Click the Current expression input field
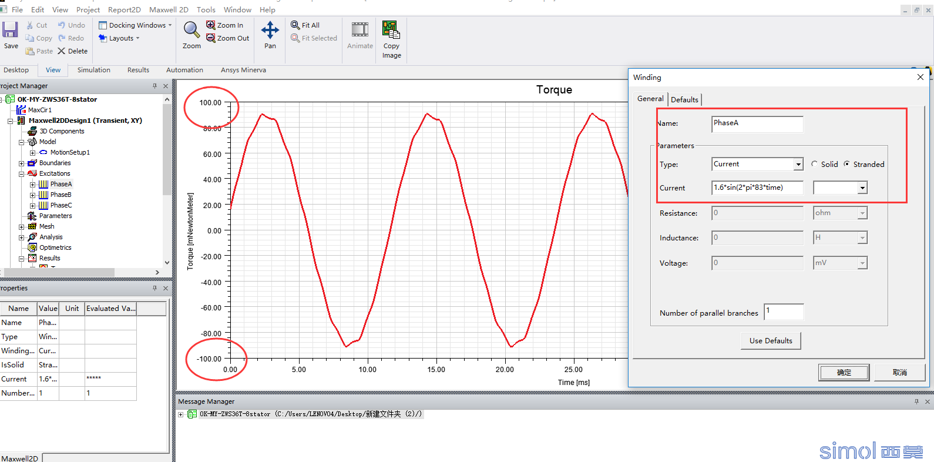 pyautogui.click(x=757, y=188)
